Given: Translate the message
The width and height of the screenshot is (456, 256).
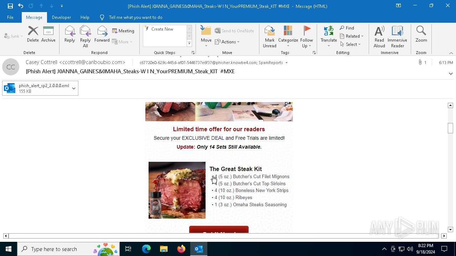Looking at the screenshot, I should 328,37.
